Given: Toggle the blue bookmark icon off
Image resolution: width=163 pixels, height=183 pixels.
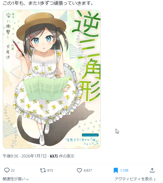Looking at the screenshot, I should 116,170.
